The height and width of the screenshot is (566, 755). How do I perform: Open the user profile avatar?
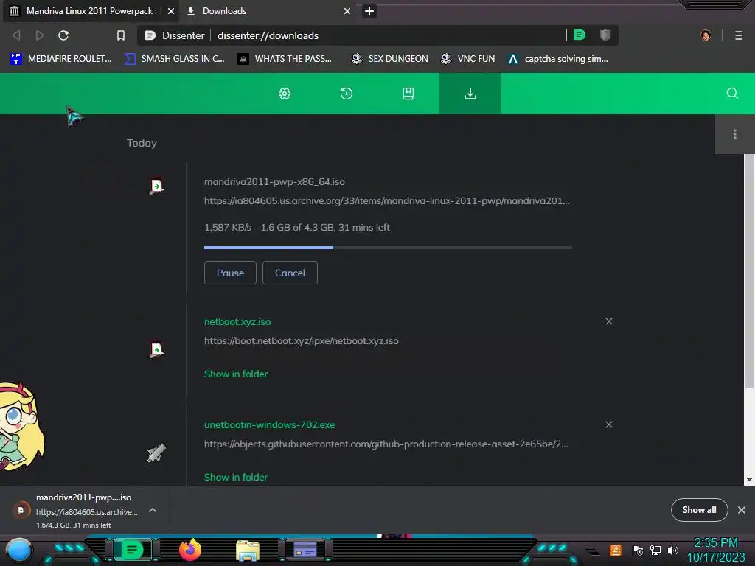pos(706,35)
